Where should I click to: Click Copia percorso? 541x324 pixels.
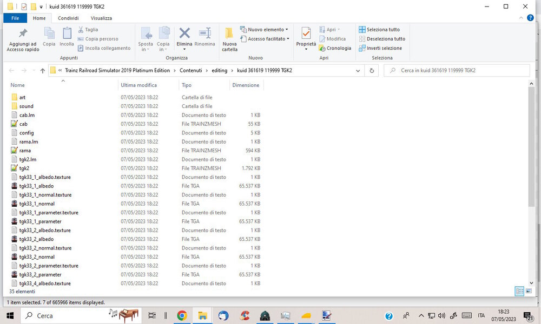click(98, 39)
